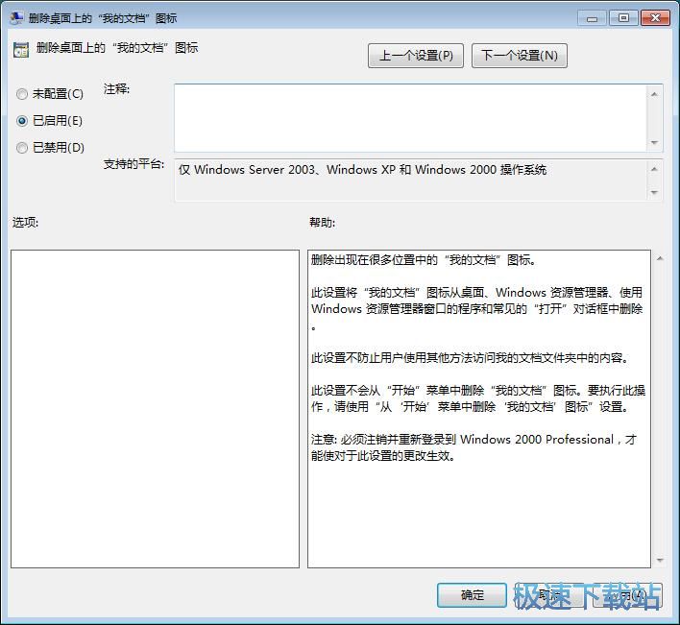680x625 pixels.
Task: Minimize the policy dialog window
Action: 592,18
